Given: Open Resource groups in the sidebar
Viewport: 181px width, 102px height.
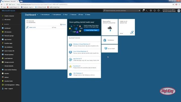Looking at the screenshot, I should (9, 36).
